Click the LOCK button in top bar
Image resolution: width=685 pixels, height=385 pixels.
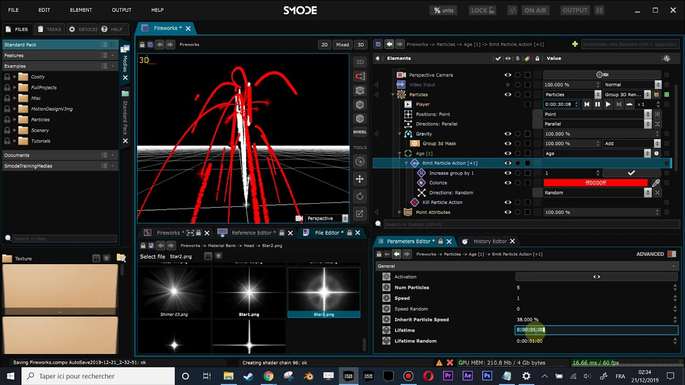coord(482,10)
